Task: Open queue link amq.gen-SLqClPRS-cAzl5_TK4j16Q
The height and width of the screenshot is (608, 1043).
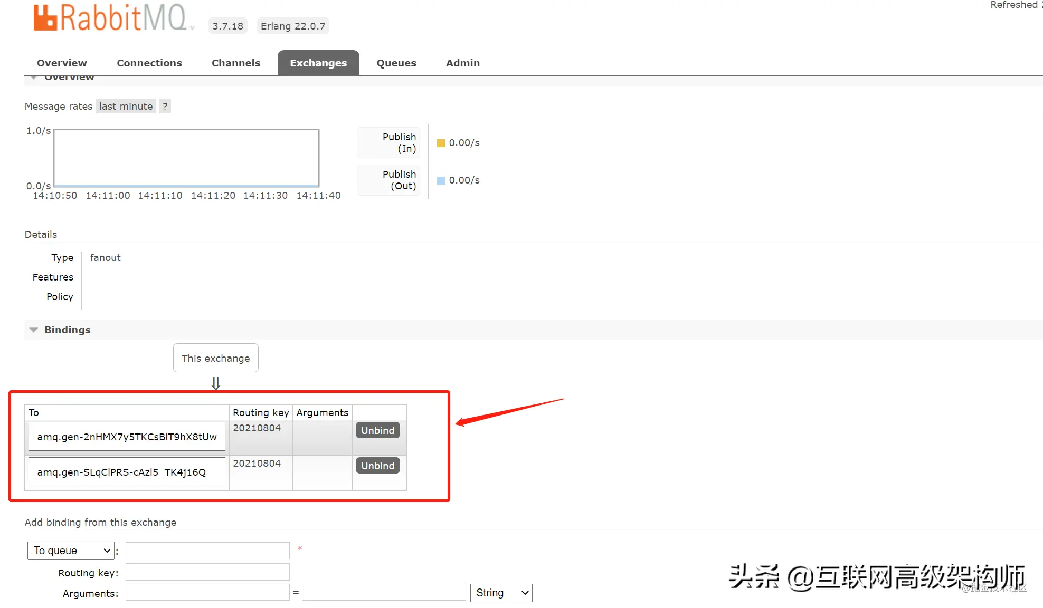Action: tap(121, 472)
